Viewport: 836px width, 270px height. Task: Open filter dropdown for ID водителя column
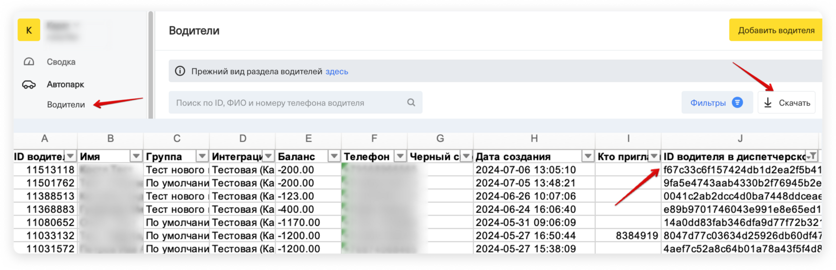coord(71,157)
